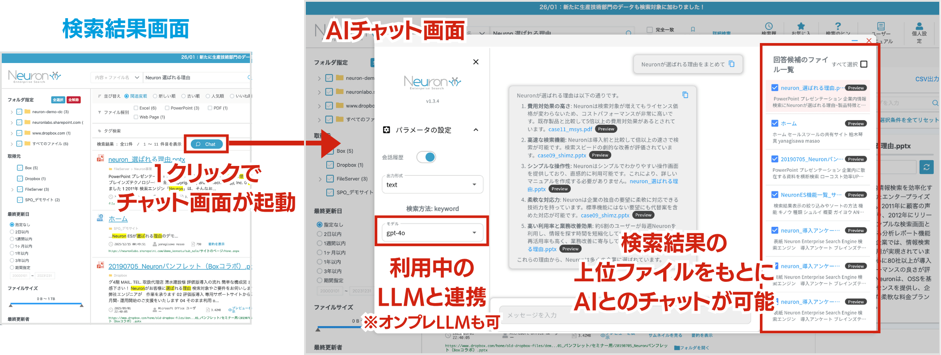Image resolution: width=941 pixels, height=355 pixels.
Task: Select 期間指定 date filter in left screen
Action: coord(12,268)
